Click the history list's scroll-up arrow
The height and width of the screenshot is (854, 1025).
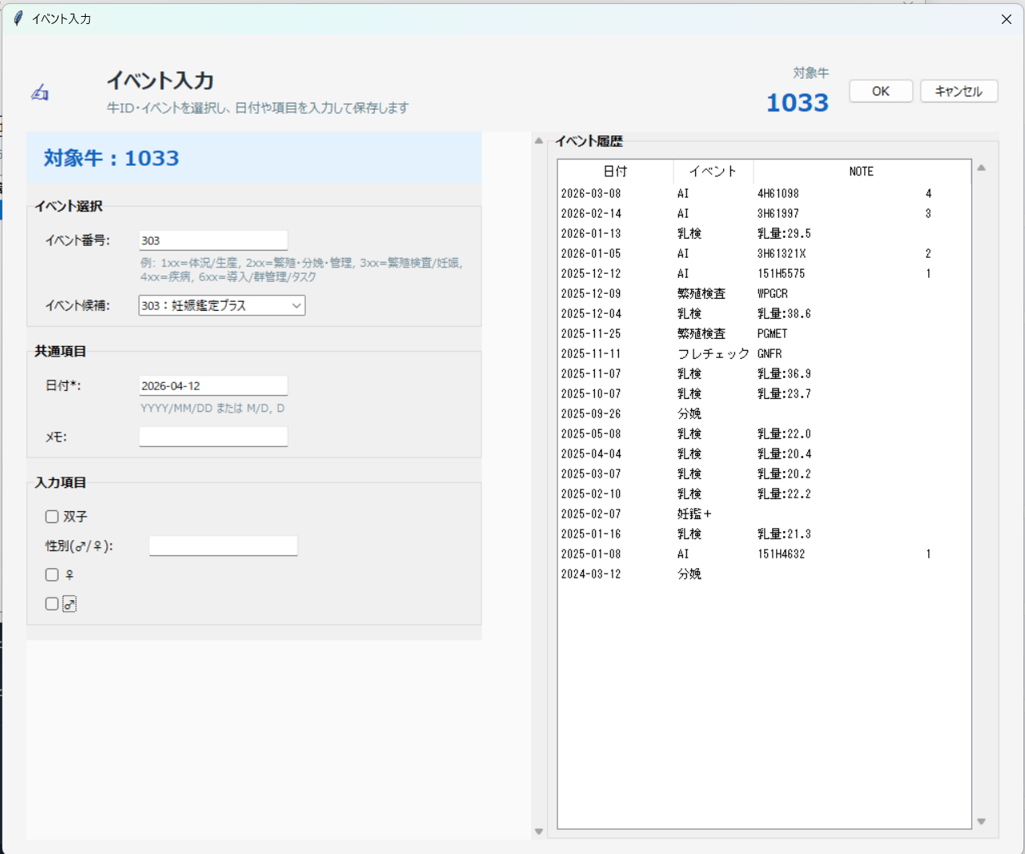click(x=981, y=168)
